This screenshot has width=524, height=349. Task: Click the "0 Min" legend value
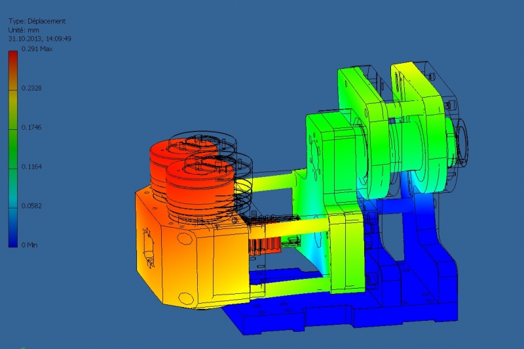[x=29, y=245]
